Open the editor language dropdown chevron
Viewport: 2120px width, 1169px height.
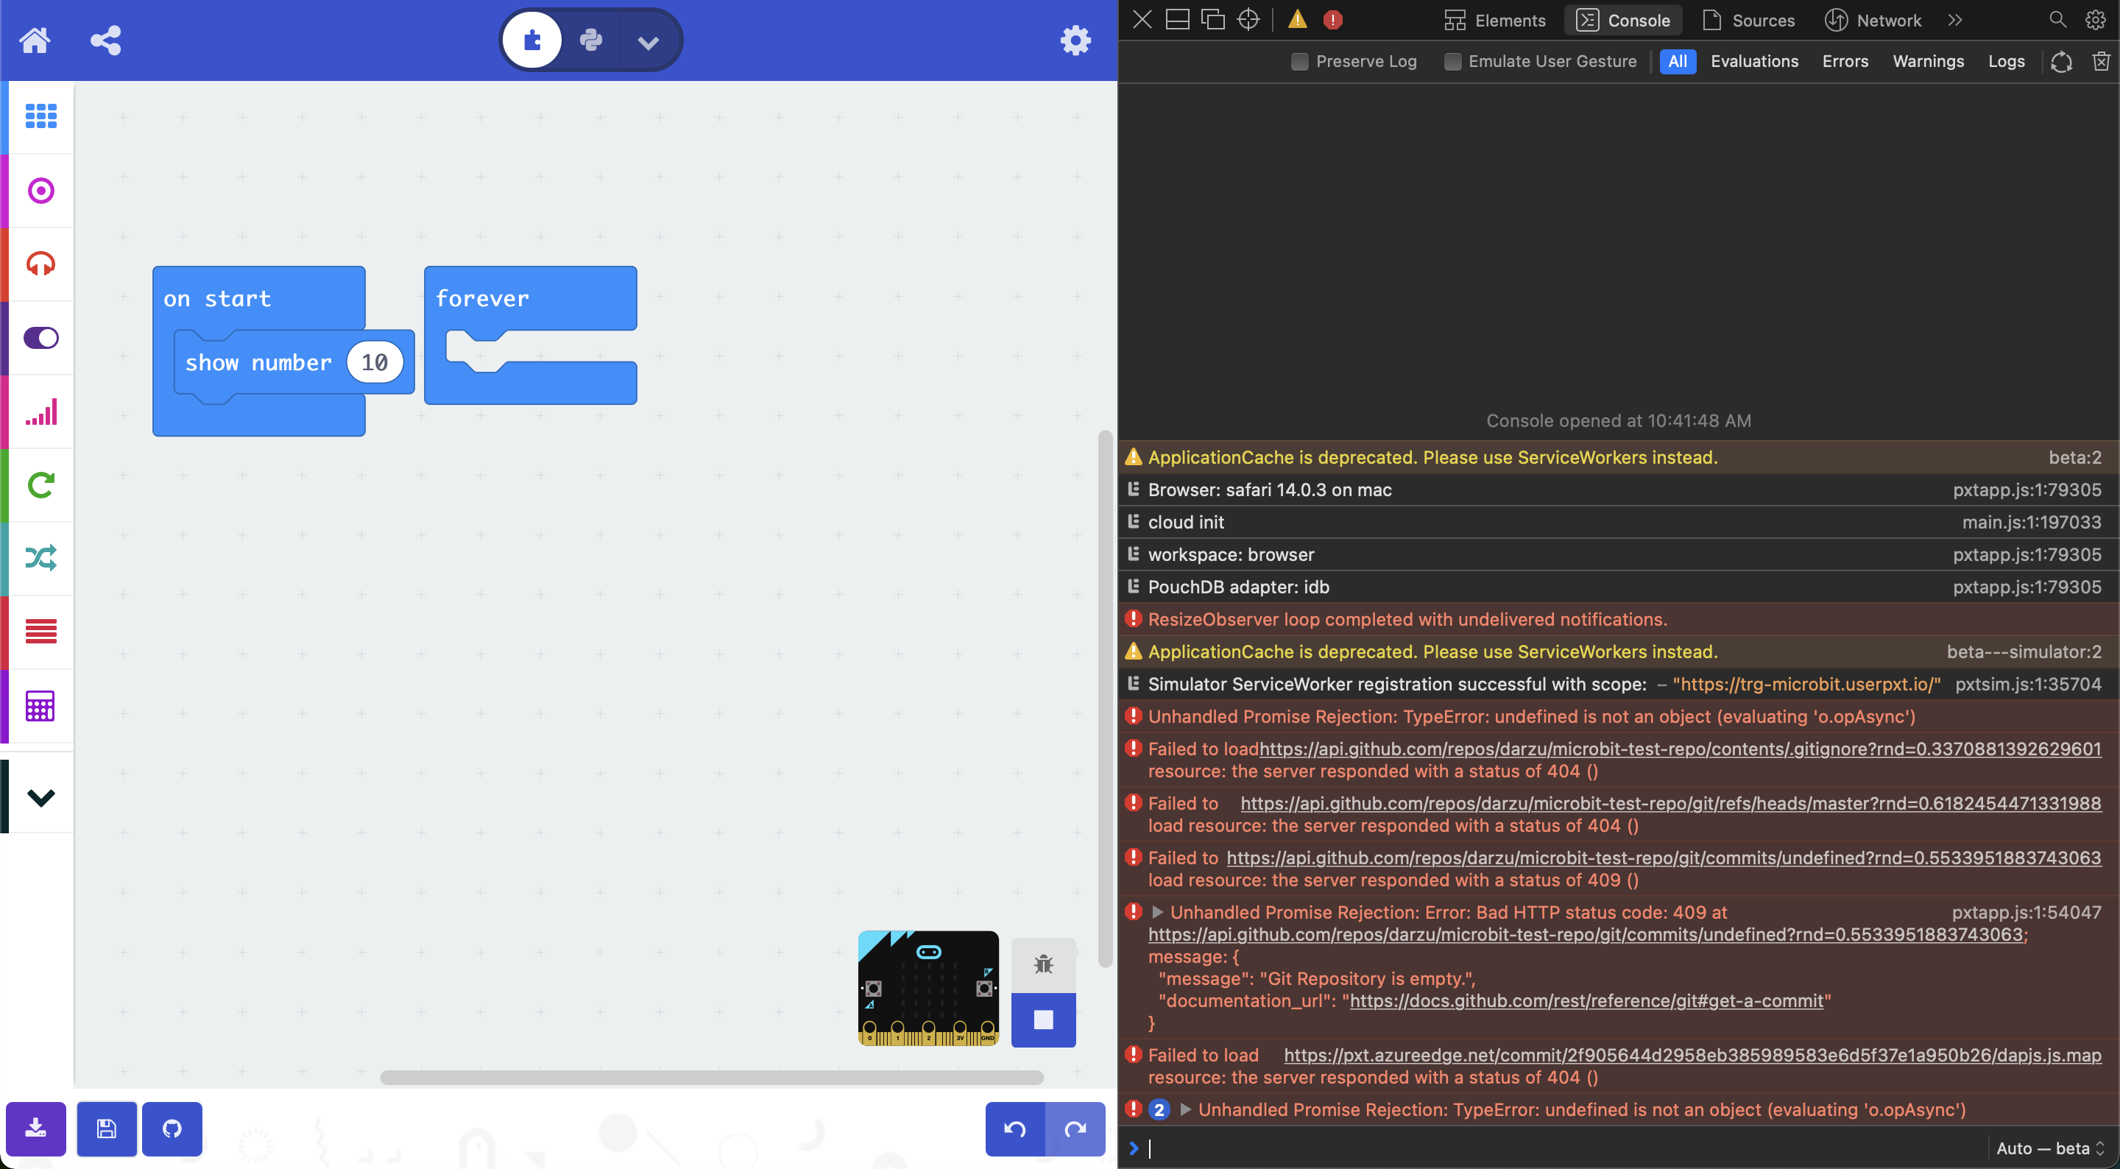click(x=649, y=41)
